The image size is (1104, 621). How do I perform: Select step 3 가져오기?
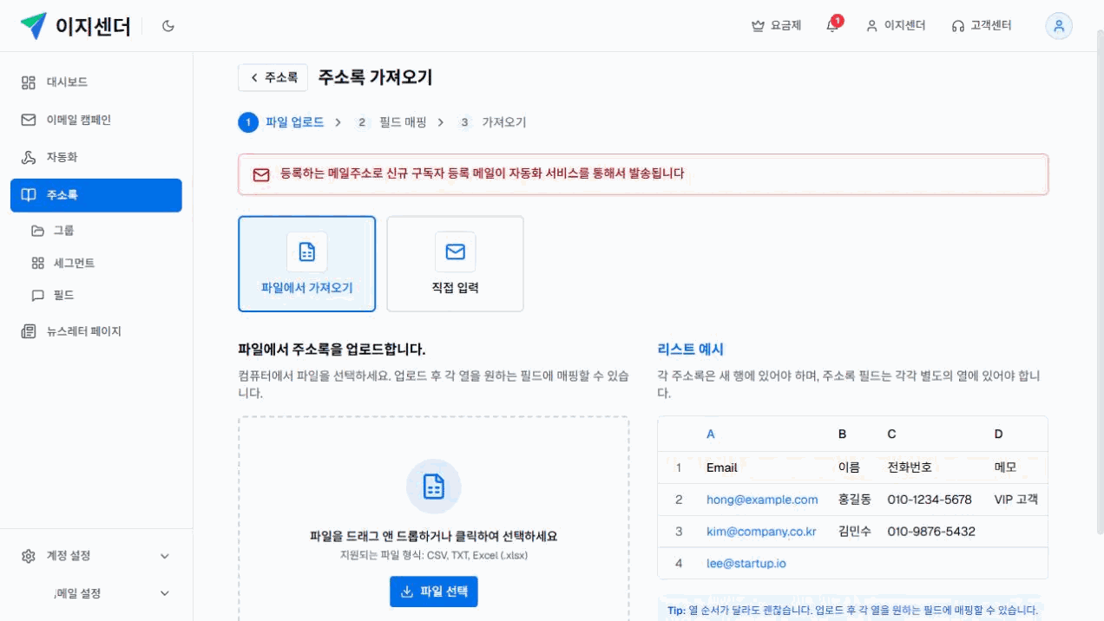tap(491, 122)
